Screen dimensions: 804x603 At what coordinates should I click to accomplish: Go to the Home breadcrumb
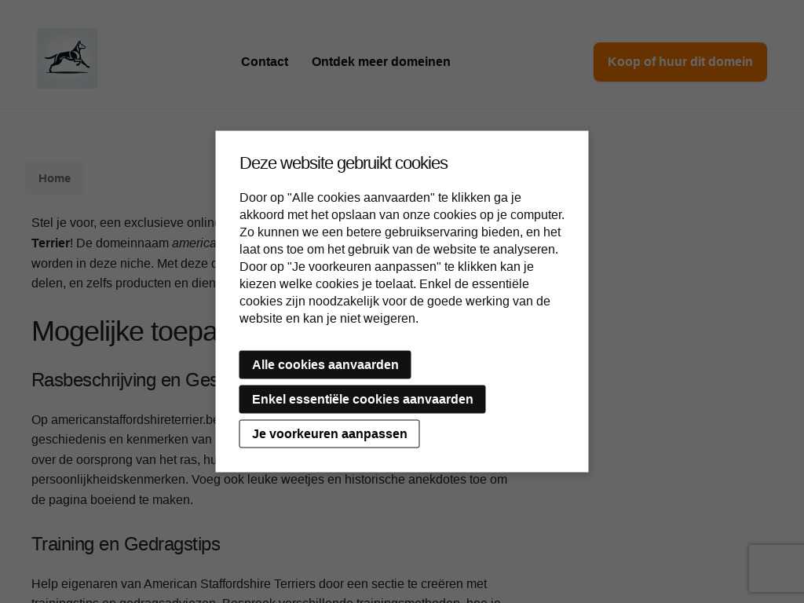(54, 178)
